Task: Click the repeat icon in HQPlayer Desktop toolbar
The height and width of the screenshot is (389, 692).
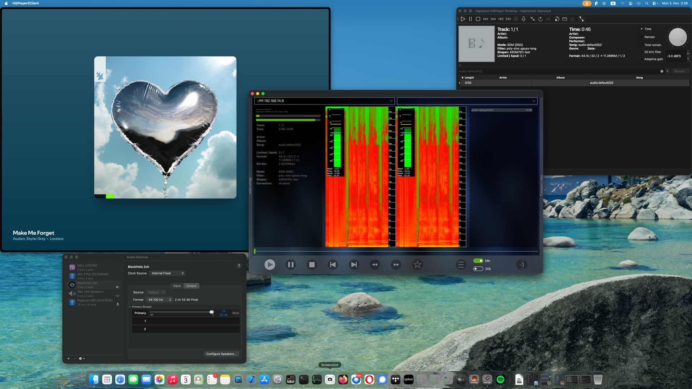Action: tap(540, 19)
